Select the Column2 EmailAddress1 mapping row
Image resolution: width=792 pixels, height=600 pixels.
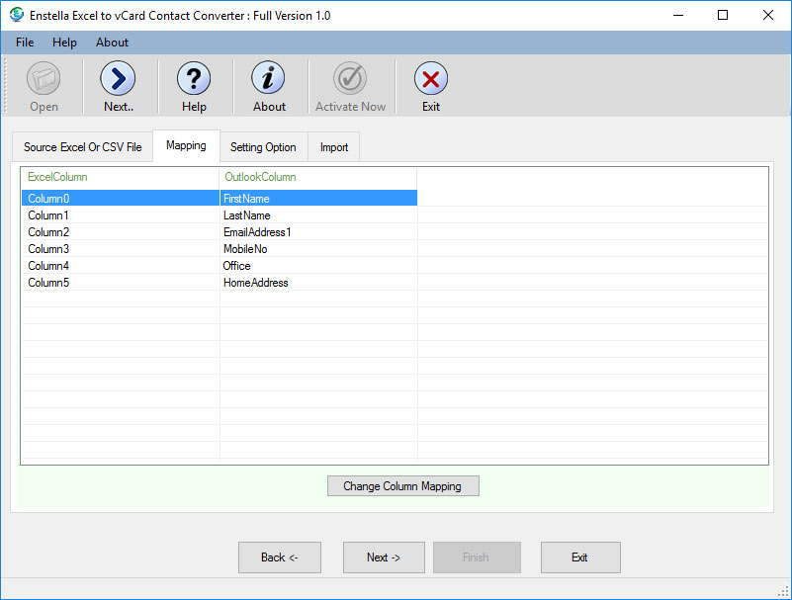click(218, 232)
